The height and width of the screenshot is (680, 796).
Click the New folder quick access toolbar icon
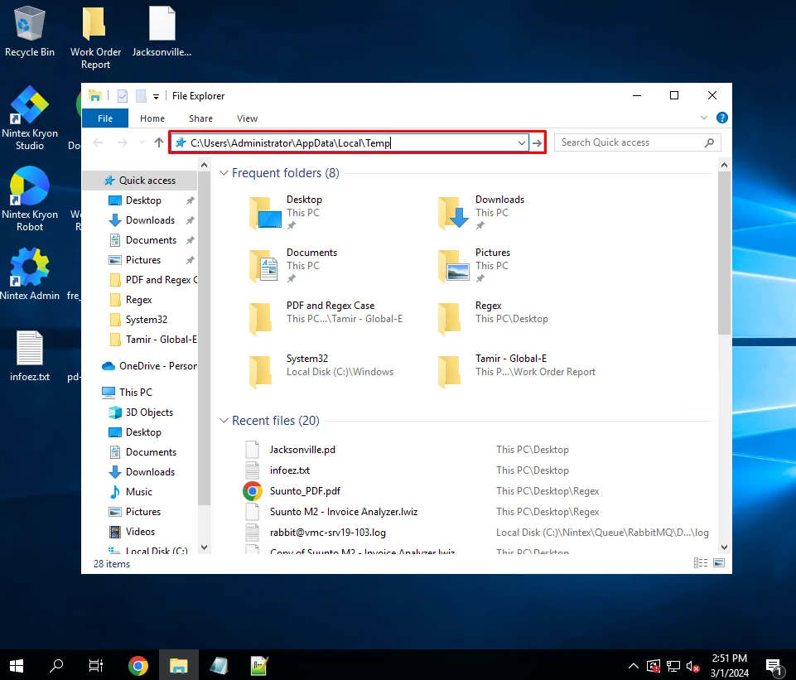pos(141,96)
